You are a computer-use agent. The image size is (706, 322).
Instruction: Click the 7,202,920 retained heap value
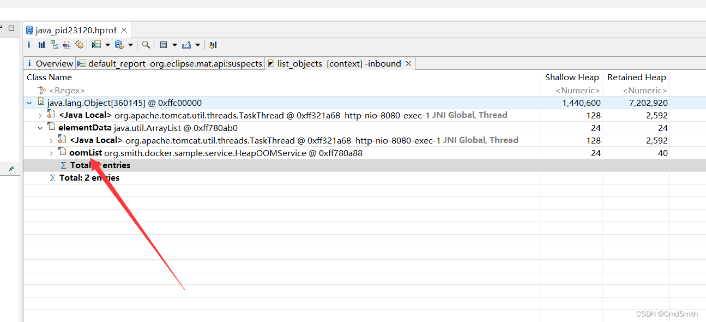648,103
